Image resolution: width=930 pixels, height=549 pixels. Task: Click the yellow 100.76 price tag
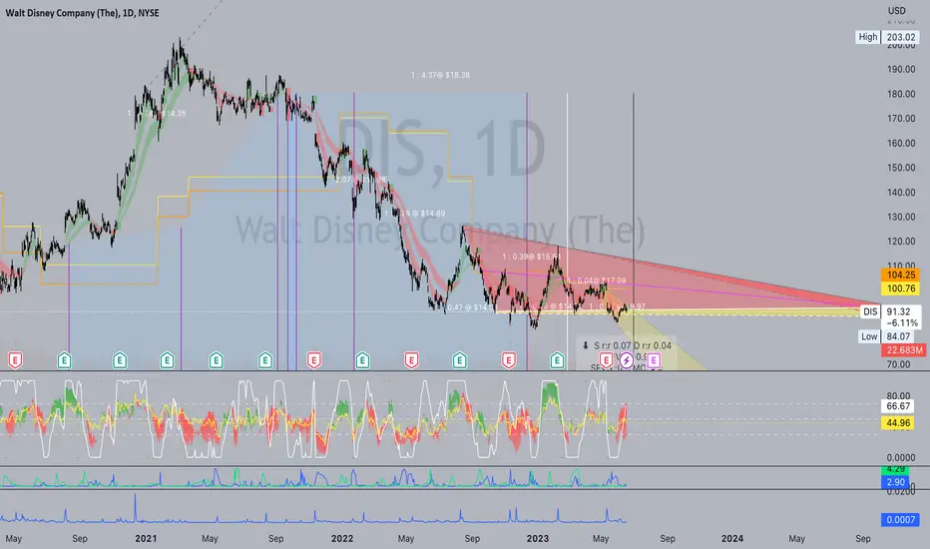[901, 288]
